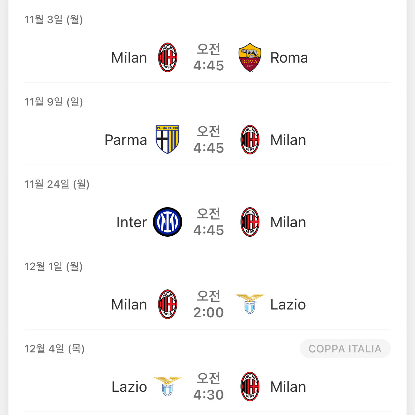Tap the COPPA ITALIA competition badge
The width and height of the screenshot is (415, 415).
pos(345,349)
